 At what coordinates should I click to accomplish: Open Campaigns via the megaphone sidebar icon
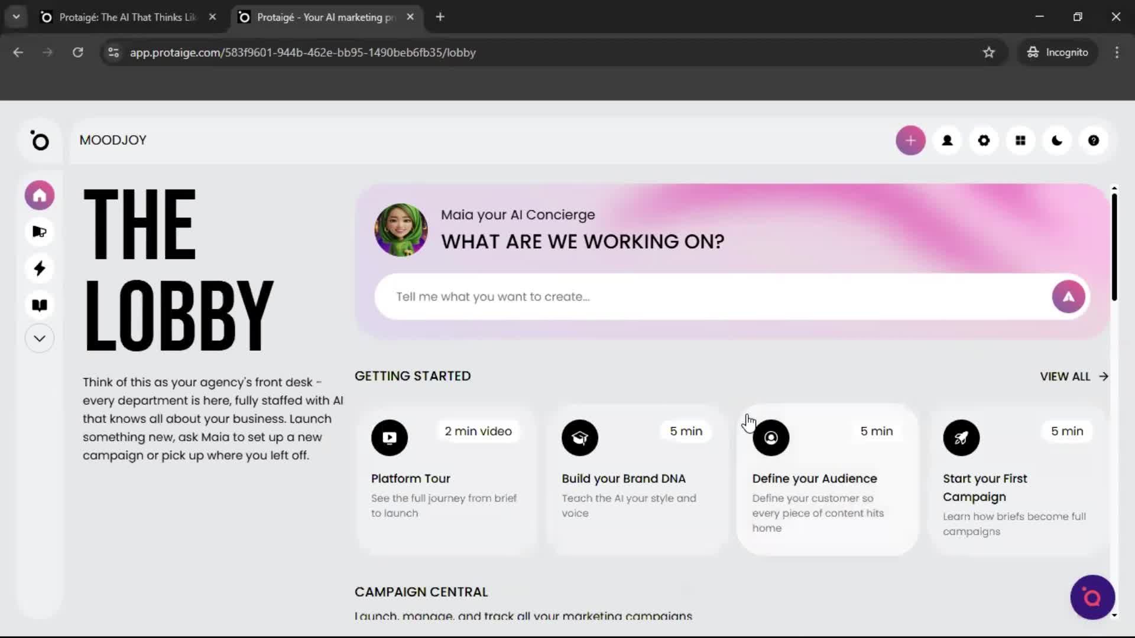coord(40,232)
